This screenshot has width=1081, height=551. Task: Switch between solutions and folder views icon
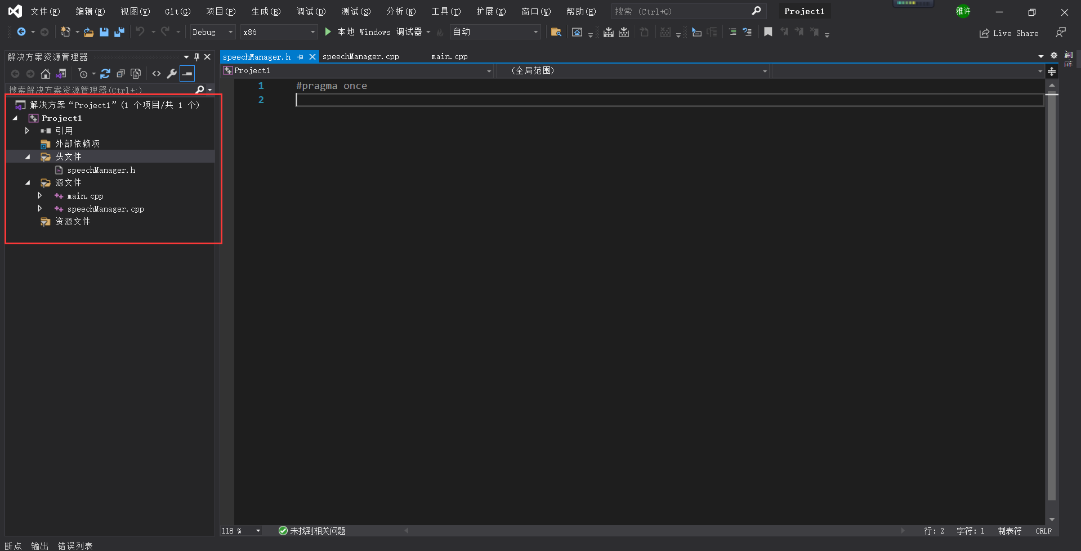61,74
